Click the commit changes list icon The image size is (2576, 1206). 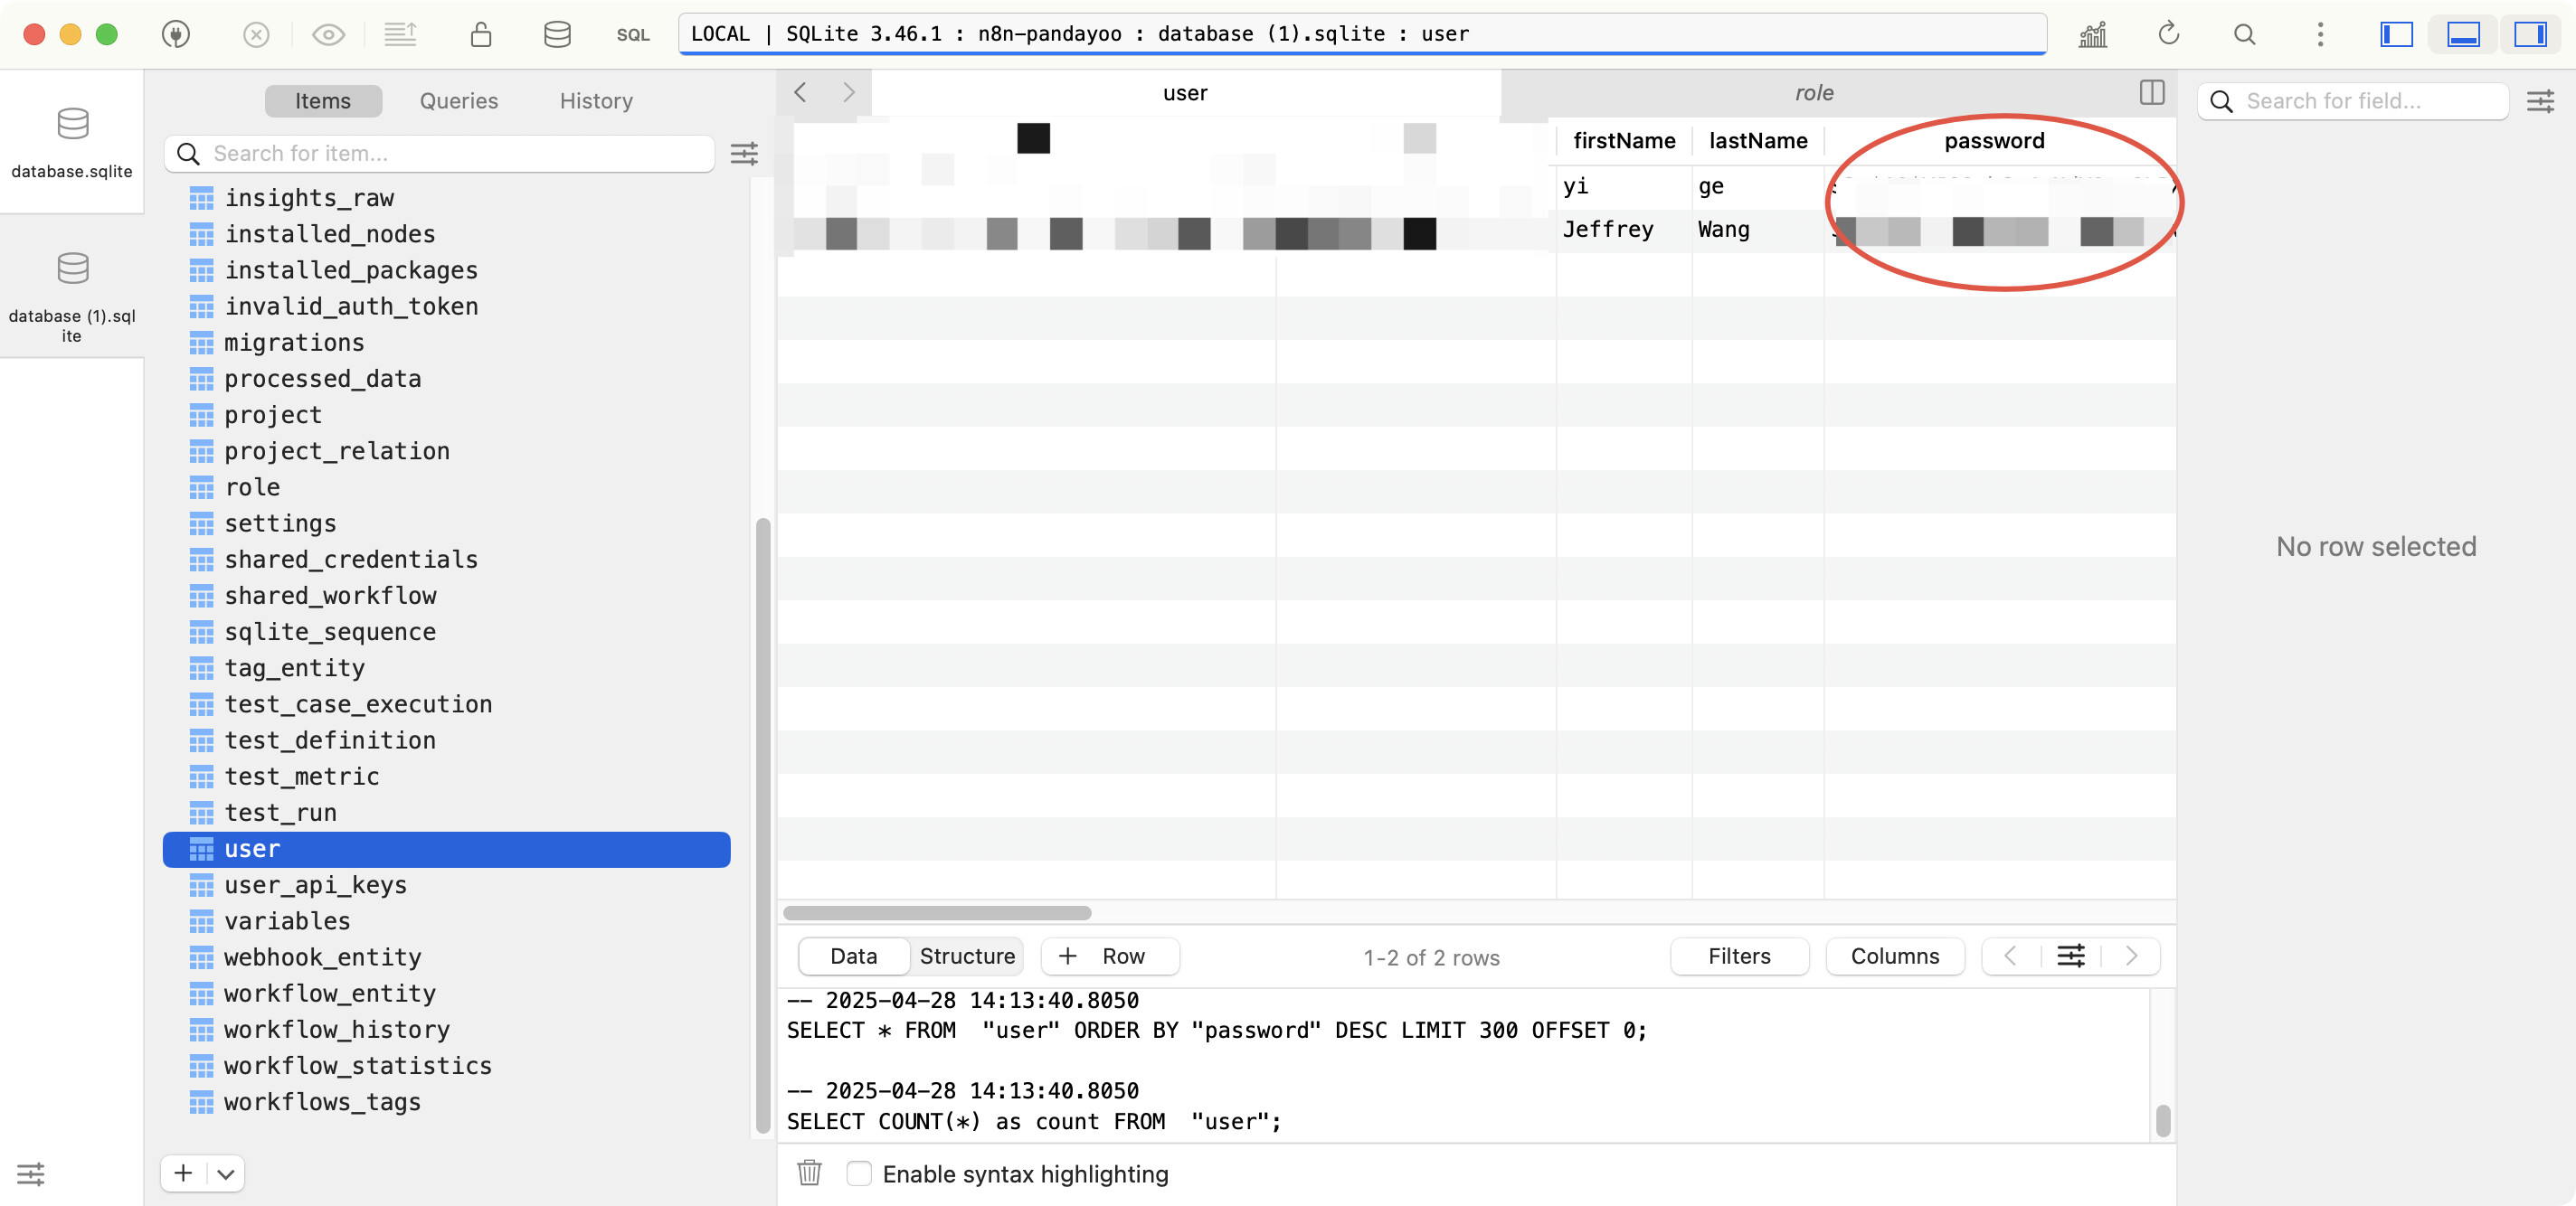(400, 34)
